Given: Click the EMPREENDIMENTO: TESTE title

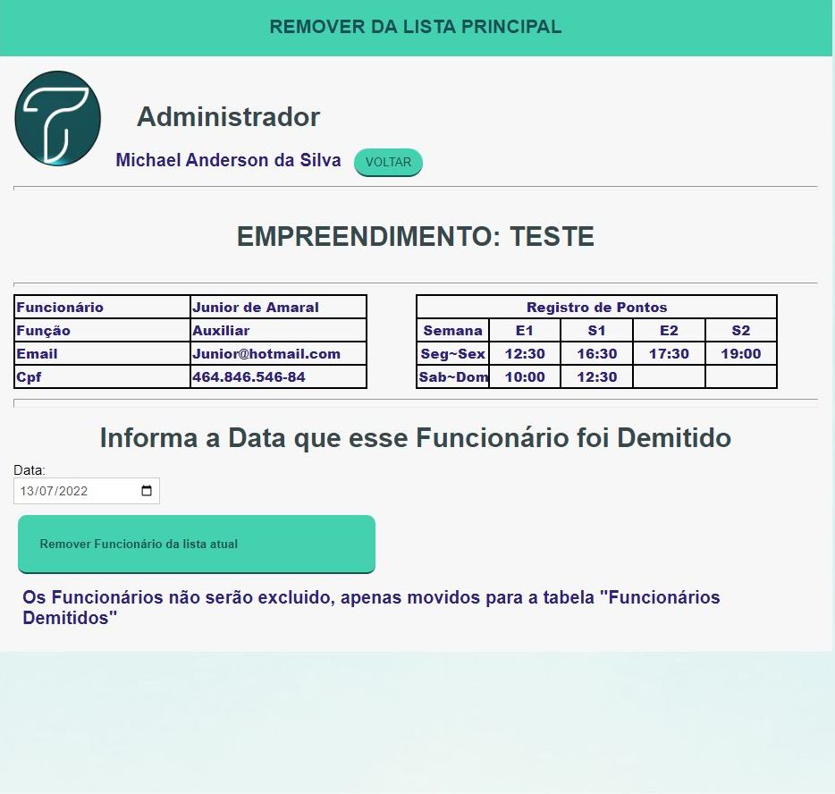Looking at the screenshot, I should click(x=416, y=237).
